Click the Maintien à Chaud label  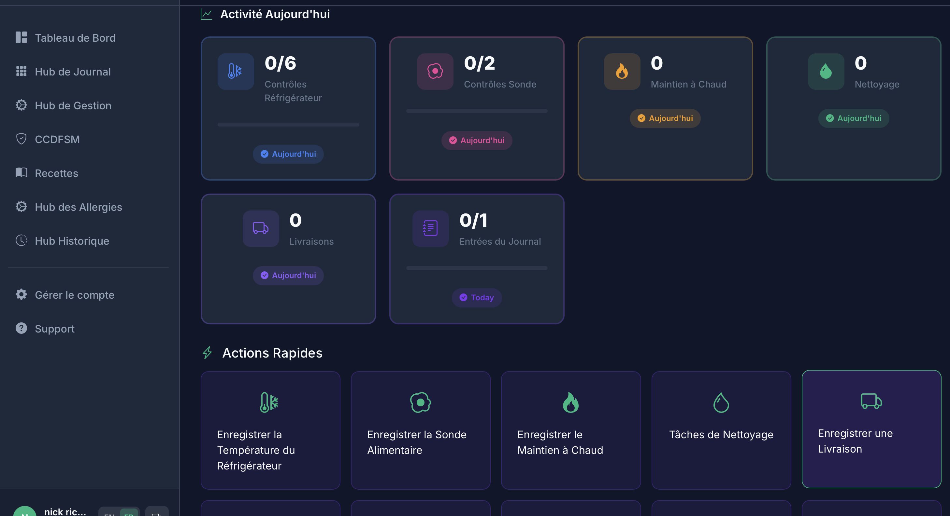688,84
